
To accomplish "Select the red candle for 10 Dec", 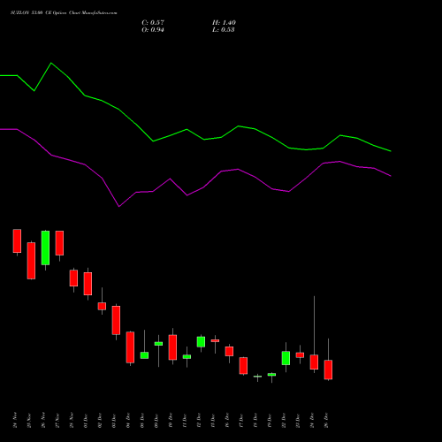I will (172, 347).
